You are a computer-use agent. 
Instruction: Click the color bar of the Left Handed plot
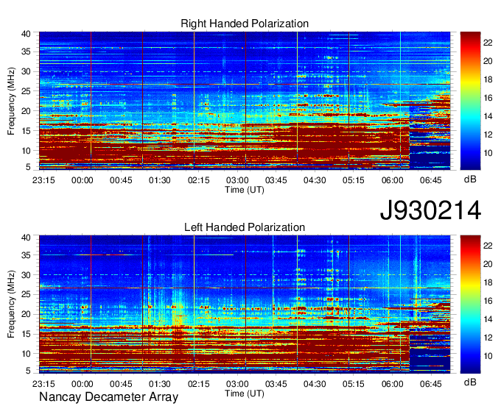pyautogui.click(x=470, y=304)
